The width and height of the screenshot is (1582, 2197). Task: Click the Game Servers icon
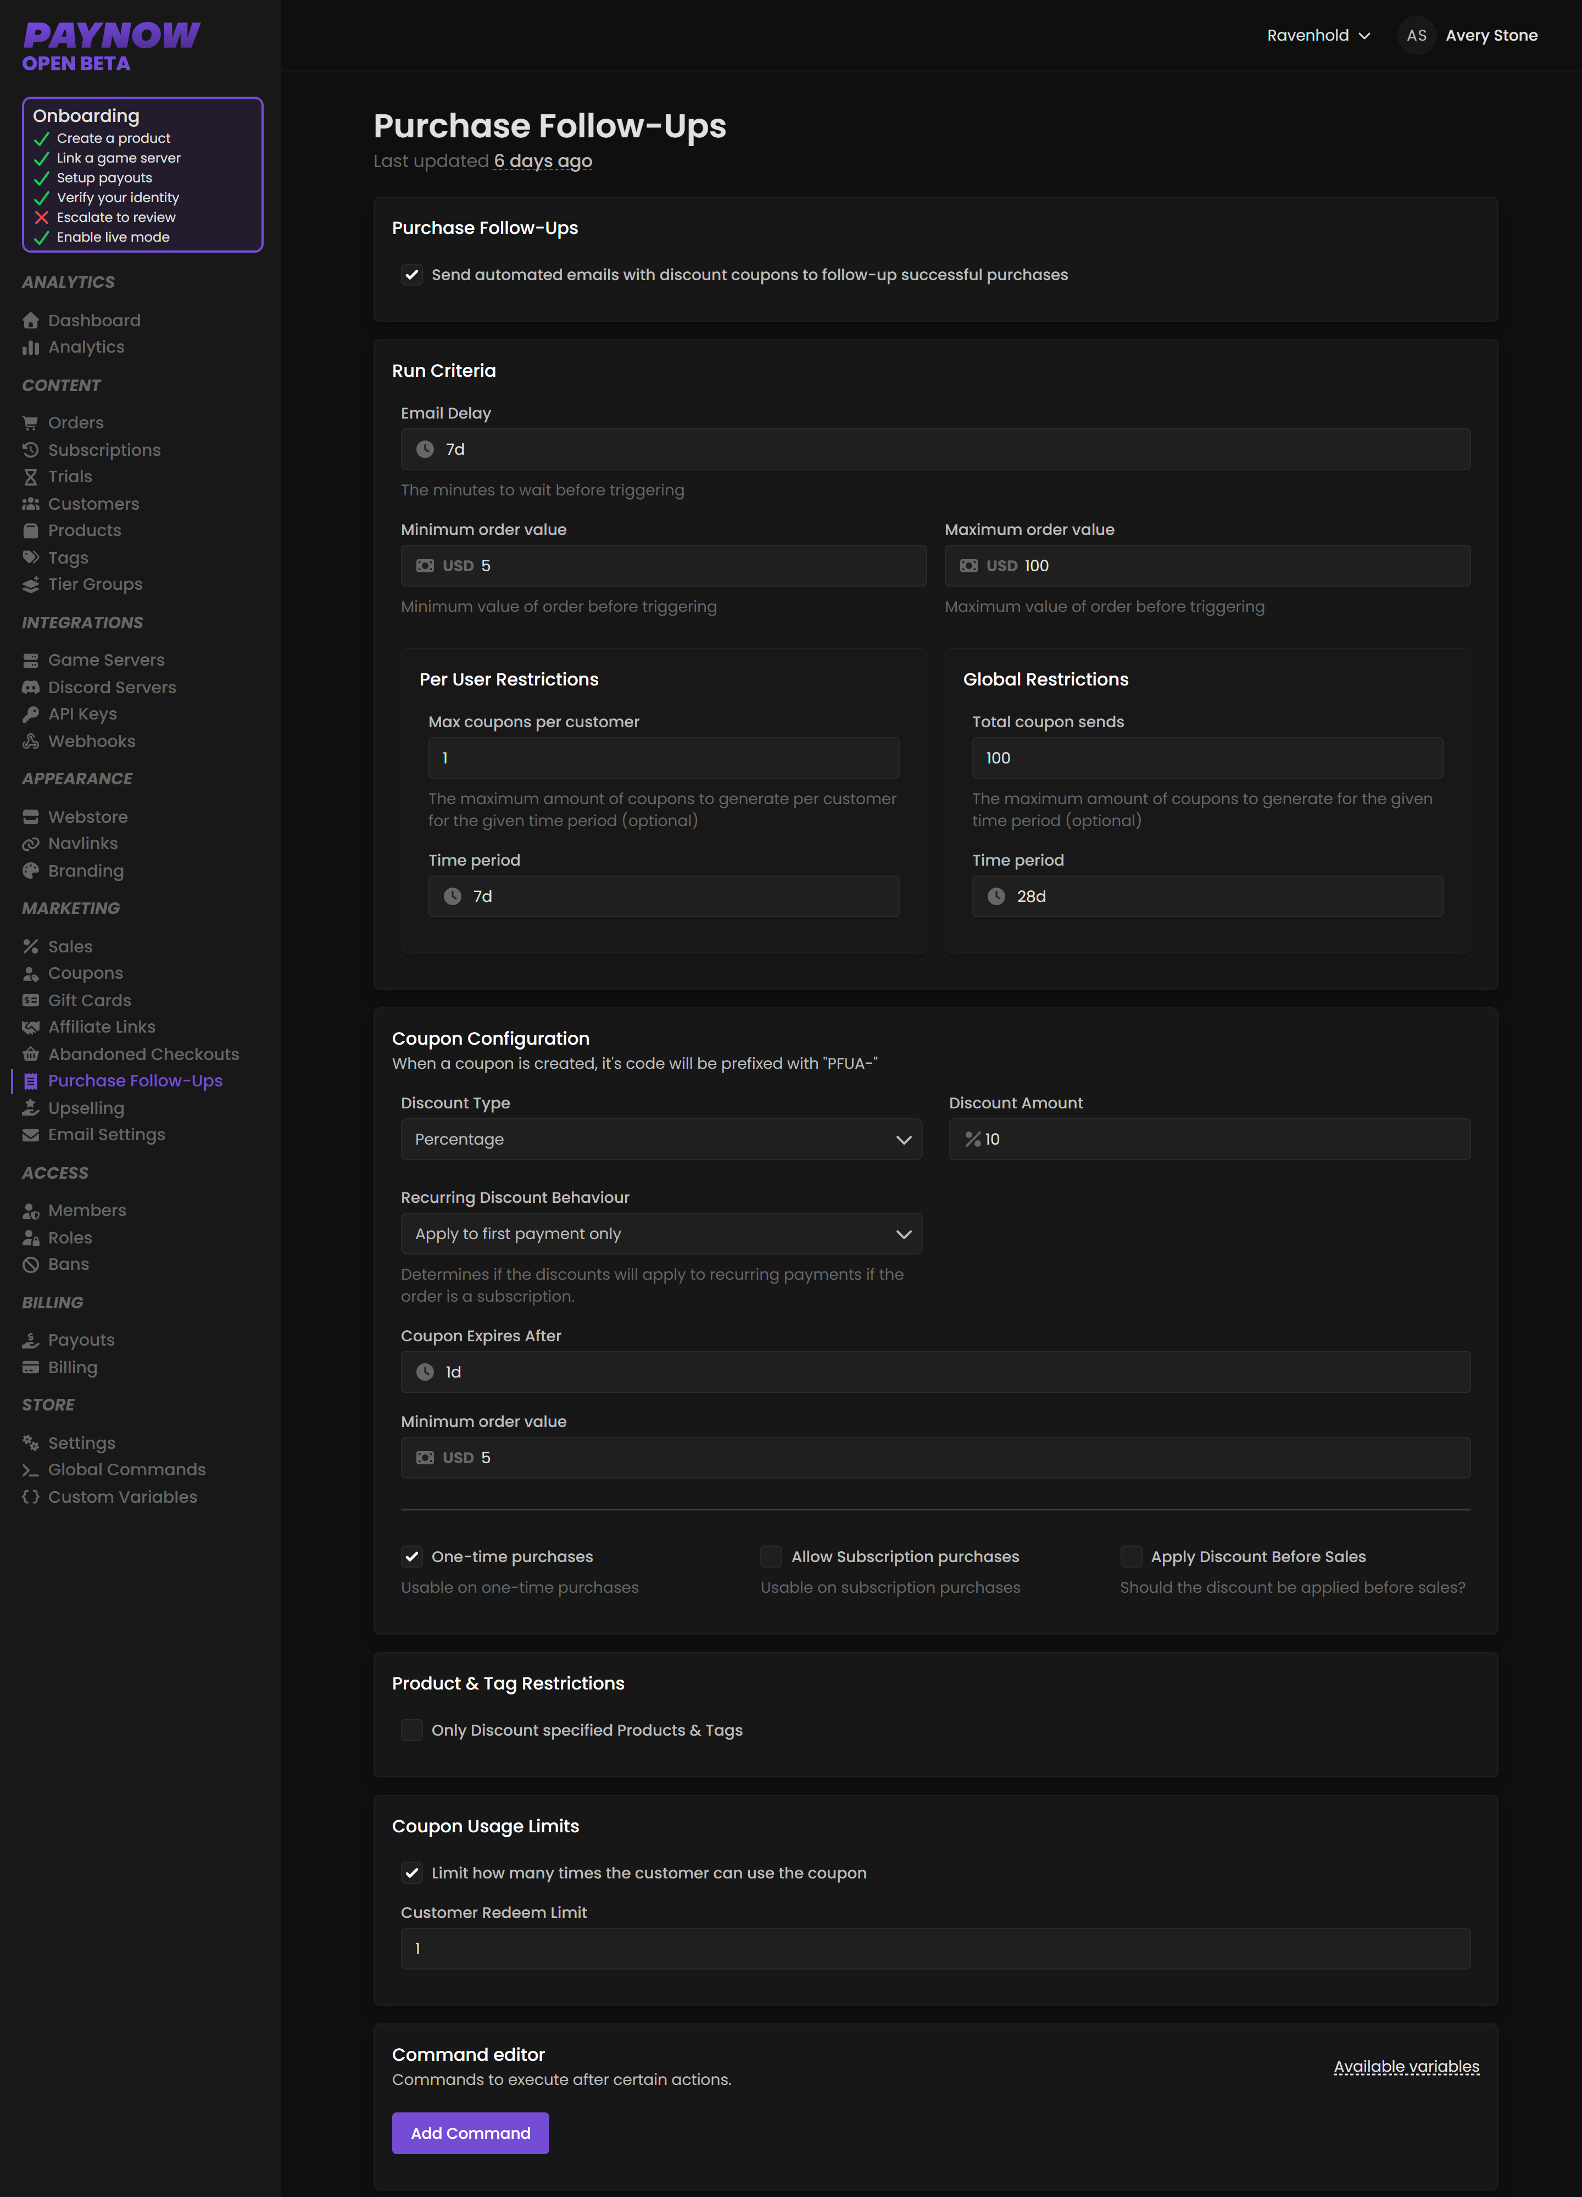[31, 660]
